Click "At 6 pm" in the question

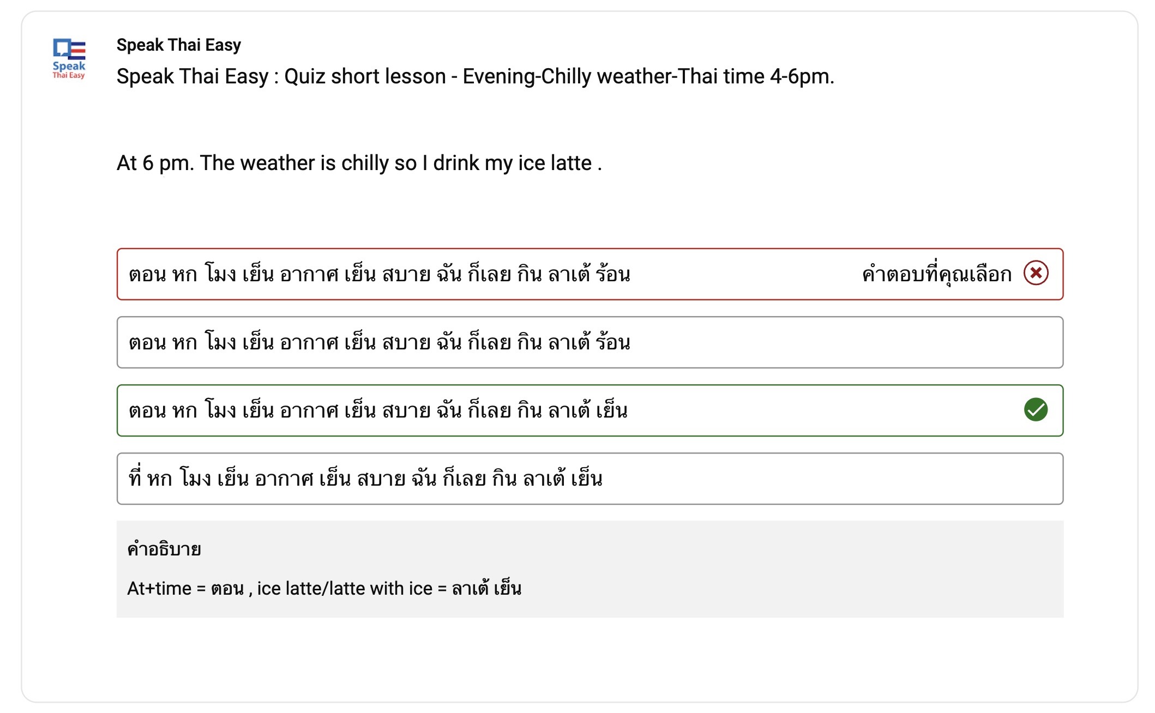tap(155, 164)
